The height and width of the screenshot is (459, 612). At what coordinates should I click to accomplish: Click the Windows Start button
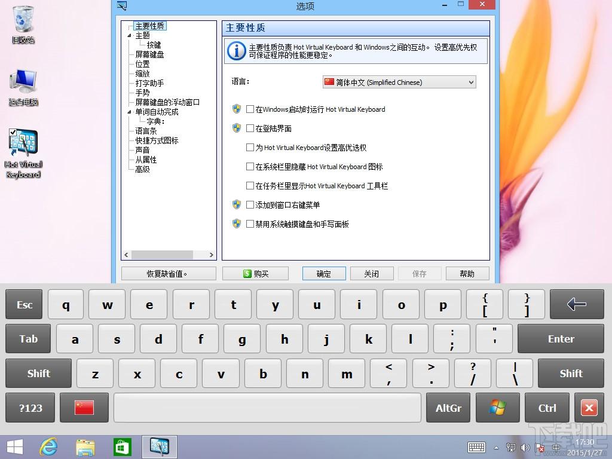[x=14, y=447]
